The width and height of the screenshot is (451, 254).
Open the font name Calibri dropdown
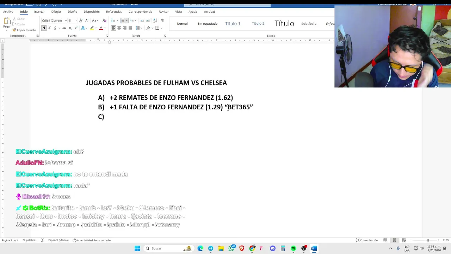pos(66,20)
